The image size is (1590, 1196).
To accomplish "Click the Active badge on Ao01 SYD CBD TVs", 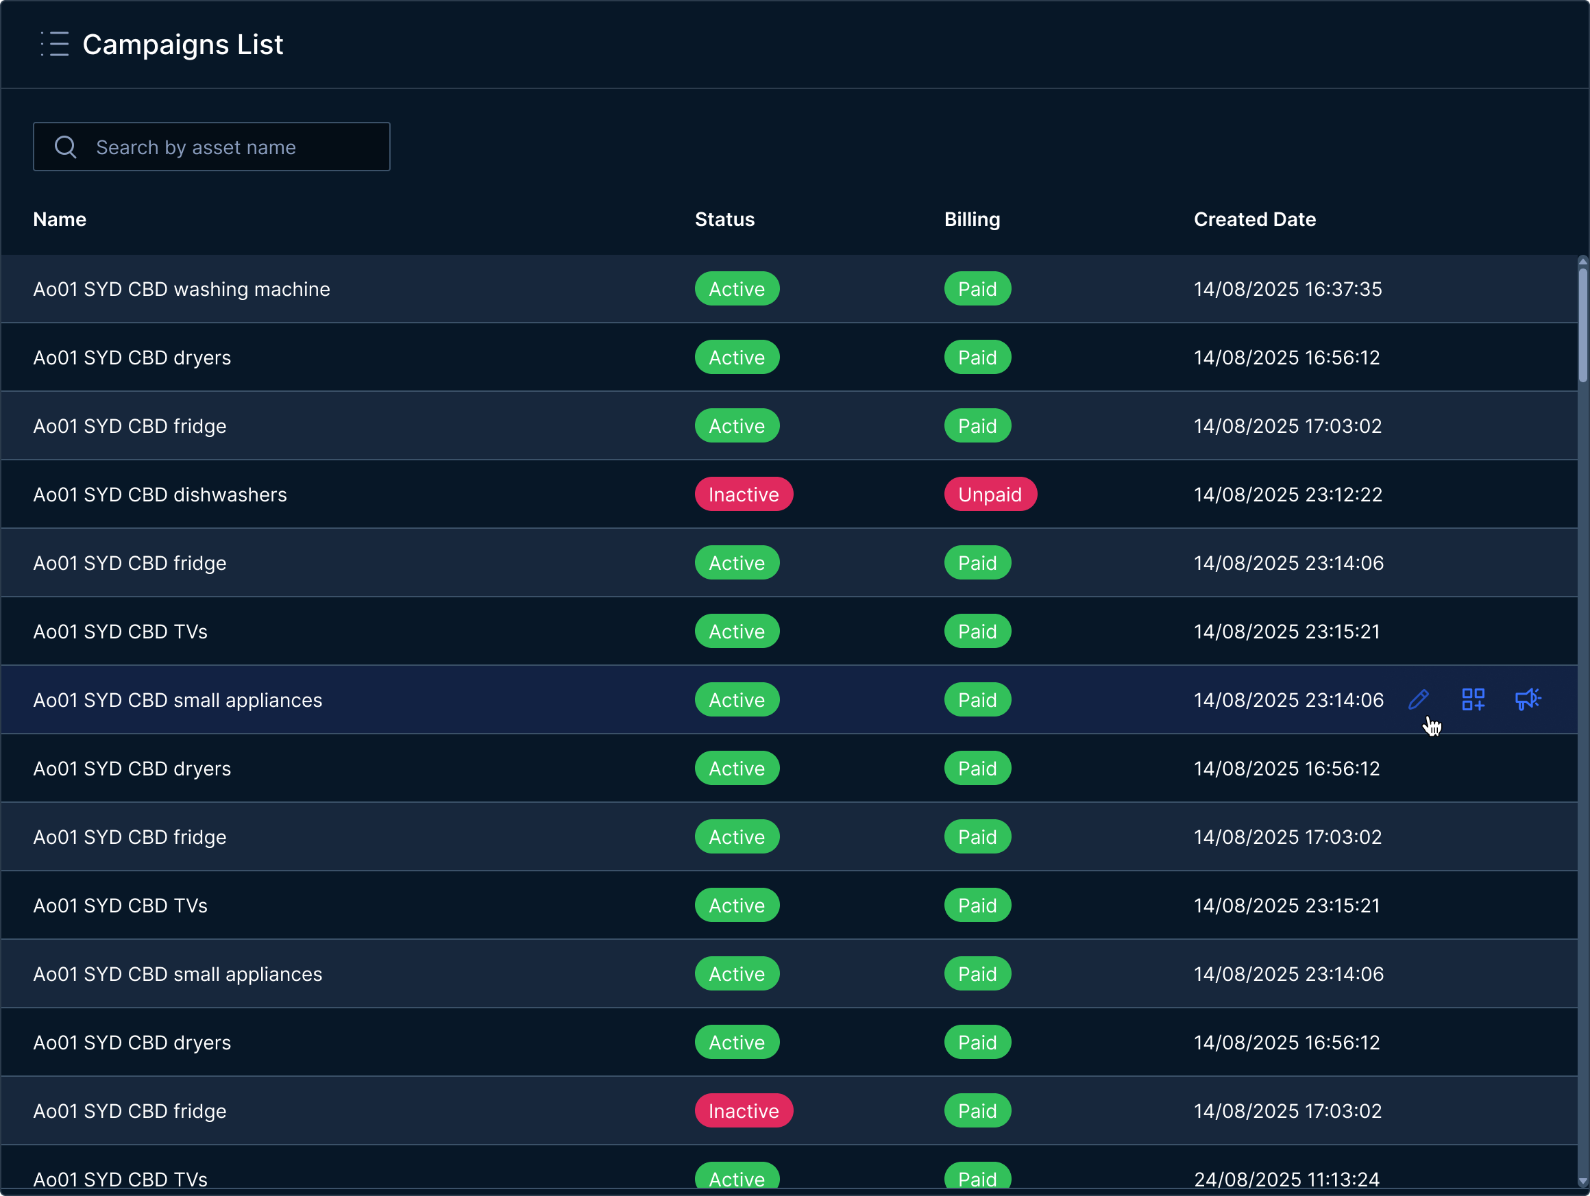I will pyautogui.click(x=737, y=631).
